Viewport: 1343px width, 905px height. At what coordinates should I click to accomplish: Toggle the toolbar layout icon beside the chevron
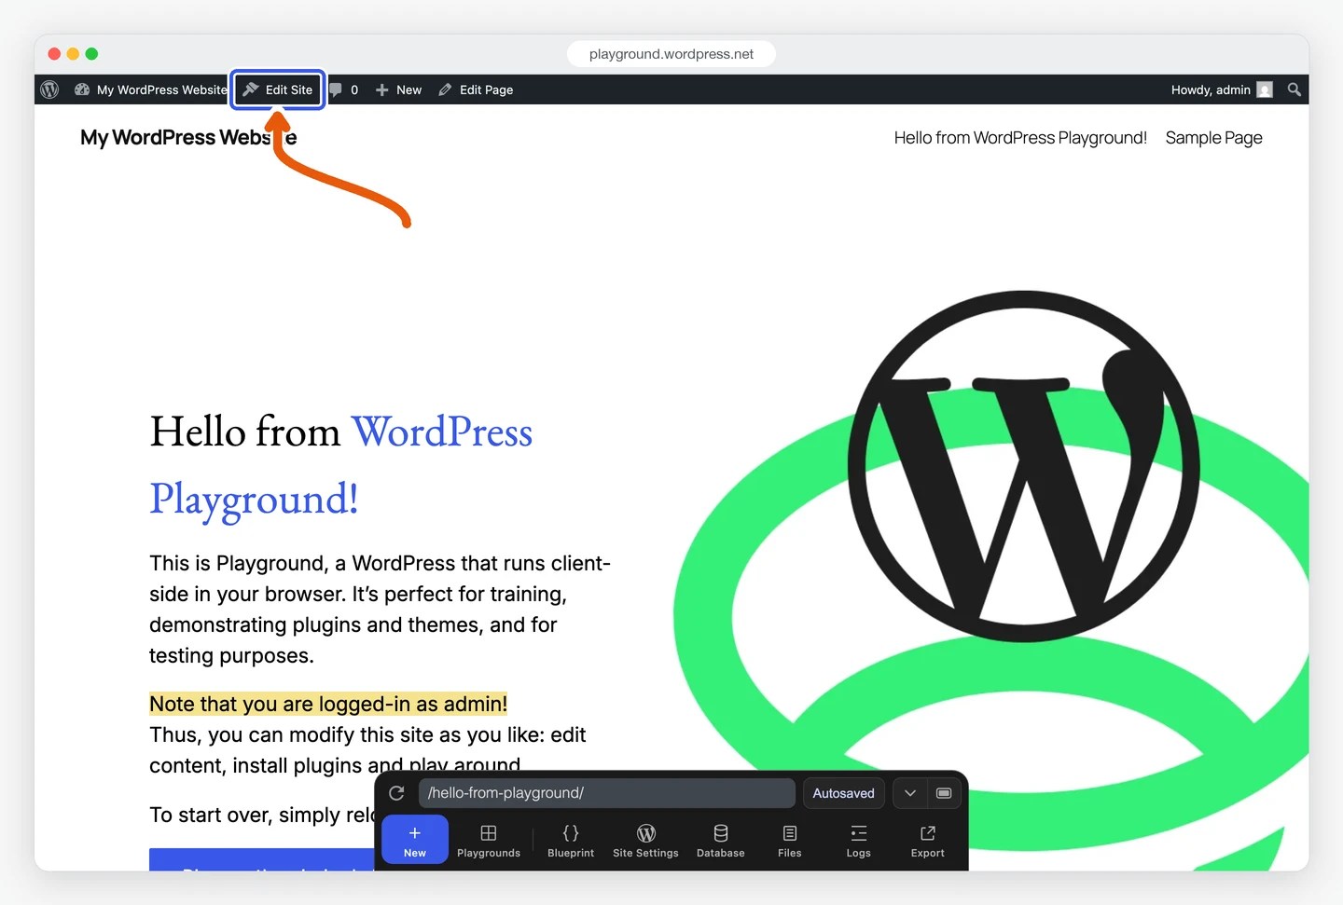pyautogui.click(x=944, y=793)
